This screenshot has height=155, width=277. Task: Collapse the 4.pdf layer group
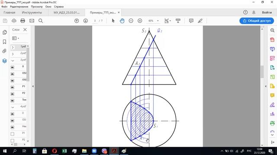13,107
